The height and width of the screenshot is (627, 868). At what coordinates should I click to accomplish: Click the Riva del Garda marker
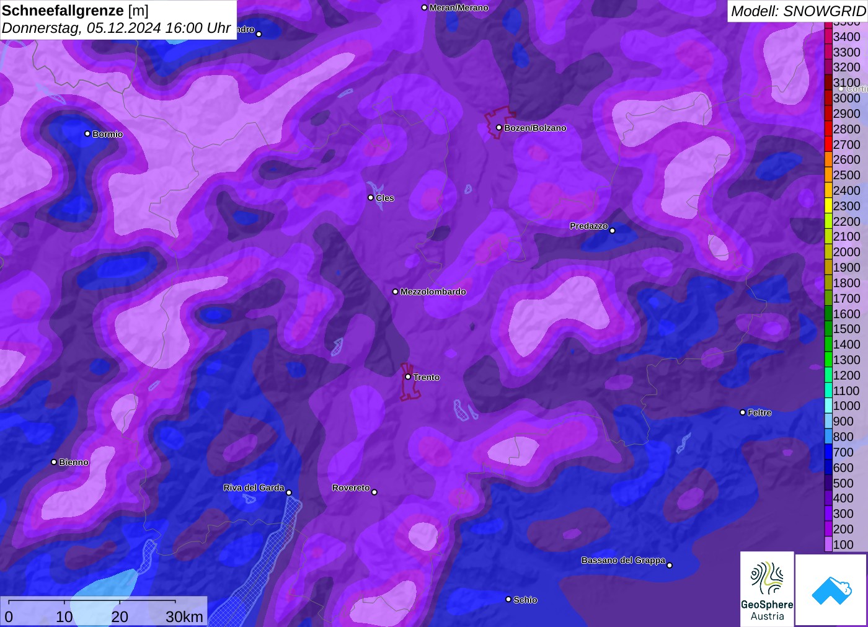click(x=289, y=493)
